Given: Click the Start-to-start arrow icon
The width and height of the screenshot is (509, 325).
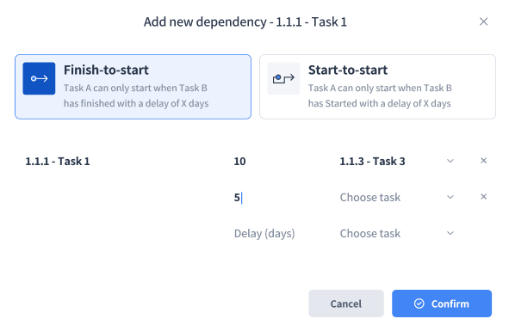Looking at the screenshot, I should [283, 78].
